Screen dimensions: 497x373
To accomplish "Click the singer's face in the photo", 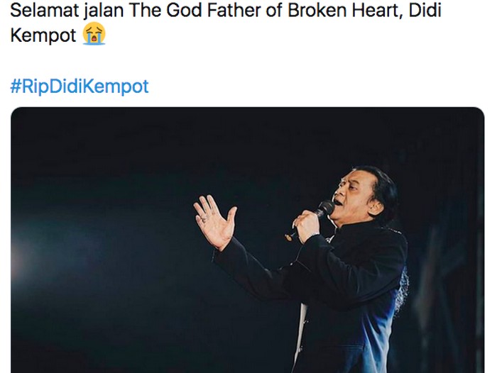I will [353, 194].
